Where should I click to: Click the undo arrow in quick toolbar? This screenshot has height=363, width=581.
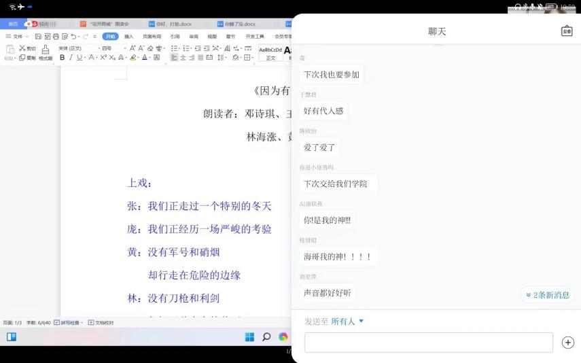pos(74,36)
